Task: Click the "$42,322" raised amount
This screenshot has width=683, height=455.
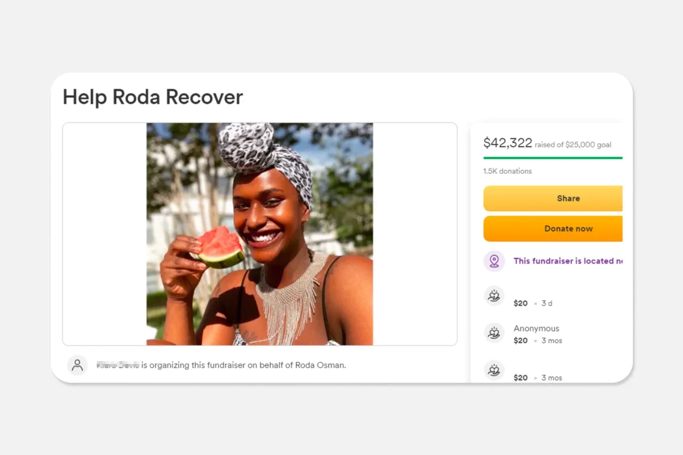Action: coord(507,143)
